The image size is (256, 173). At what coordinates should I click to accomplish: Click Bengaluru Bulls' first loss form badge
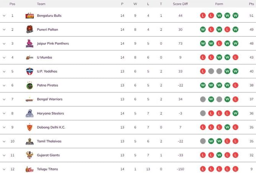tap(203, 16)
